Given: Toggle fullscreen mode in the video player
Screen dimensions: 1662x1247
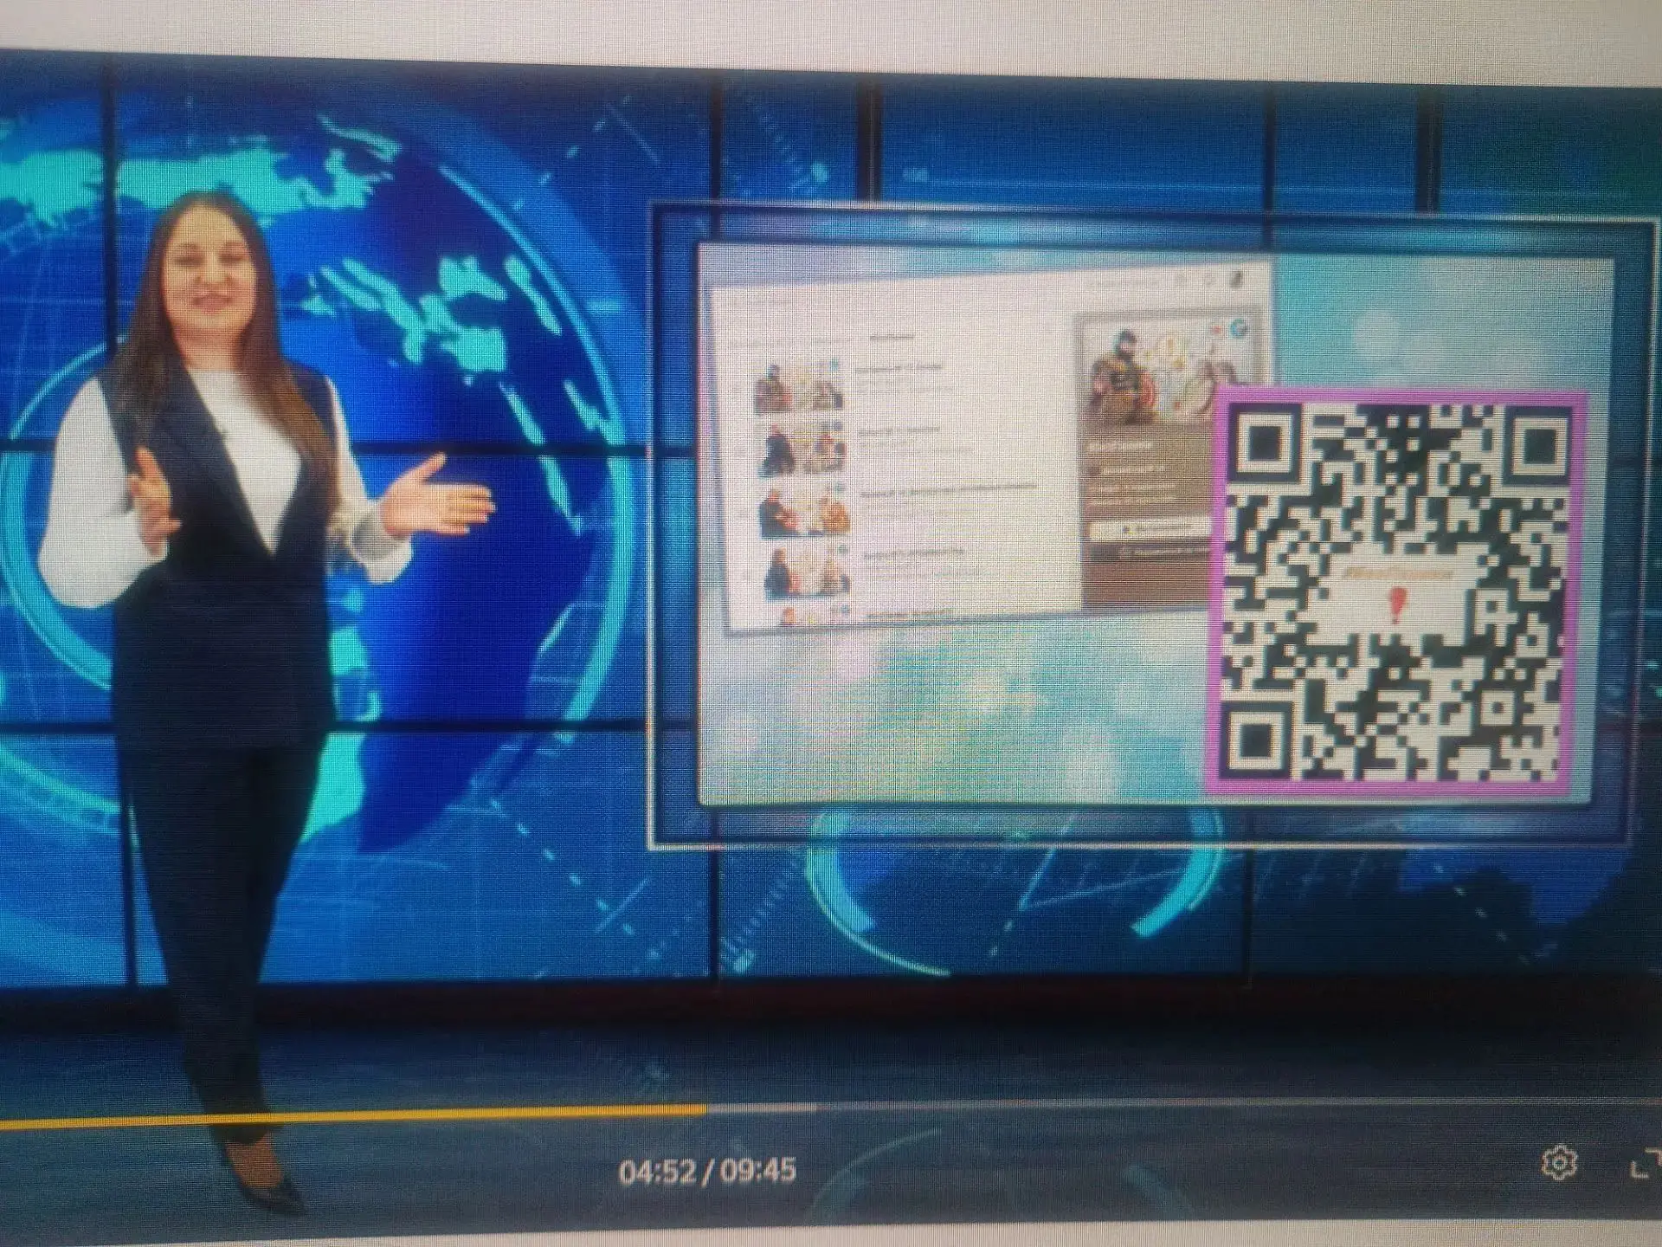Looking at the screenshot, I should 1645,1163.
